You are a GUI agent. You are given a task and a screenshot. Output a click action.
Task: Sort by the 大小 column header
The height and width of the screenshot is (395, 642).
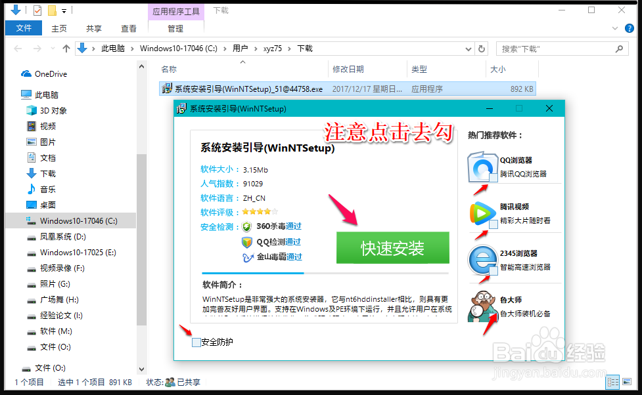coord(498,70)
